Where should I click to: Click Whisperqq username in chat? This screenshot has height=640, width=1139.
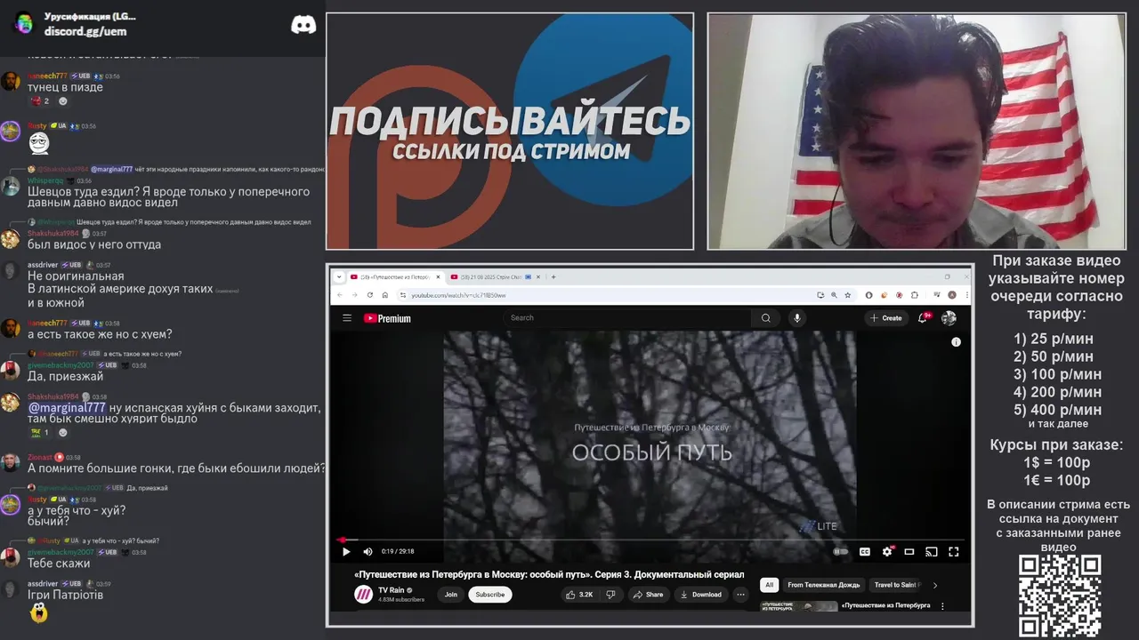45,180
